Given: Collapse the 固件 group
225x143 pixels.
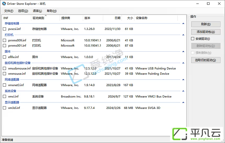Looking at the screenshot, I should coord(183,51).
